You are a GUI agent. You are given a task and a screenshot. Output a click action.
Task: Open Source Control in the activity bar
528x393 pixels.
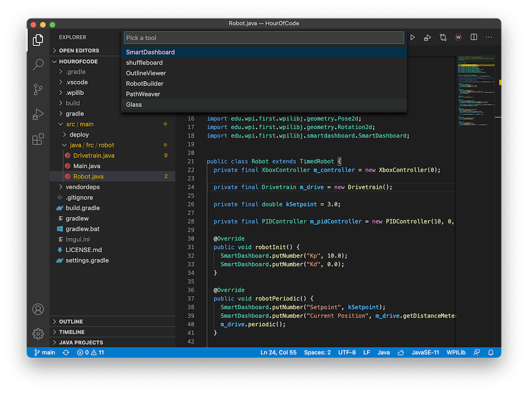(37, 90)
